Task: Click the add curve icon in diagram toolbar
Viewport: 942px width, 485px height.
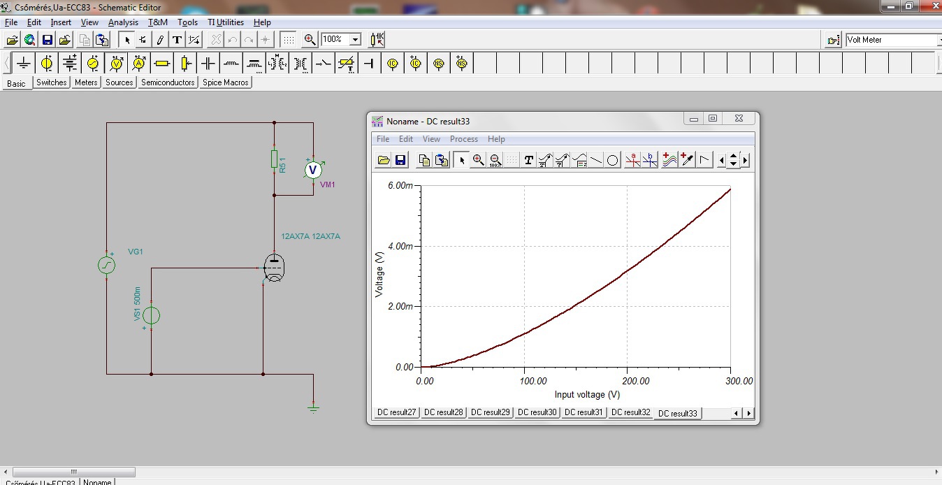Action: (x=669, y=160)
